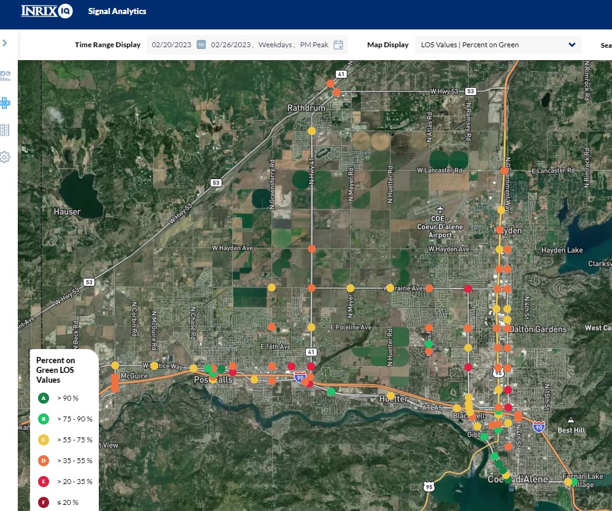Select yellow marker near Fernan Lake Village

coord(568,482)
